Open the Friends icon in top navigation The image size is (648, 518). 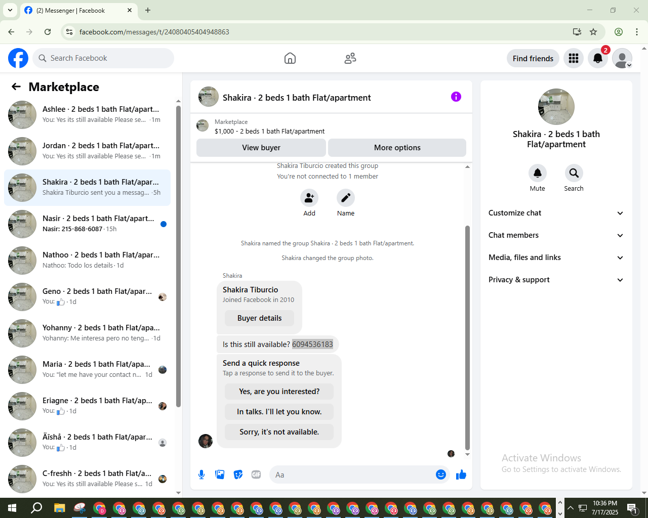[x=350, y=58]
